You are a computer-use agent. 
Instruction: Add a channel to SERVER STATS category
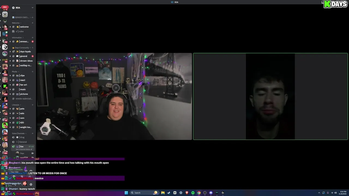[32, 17]
